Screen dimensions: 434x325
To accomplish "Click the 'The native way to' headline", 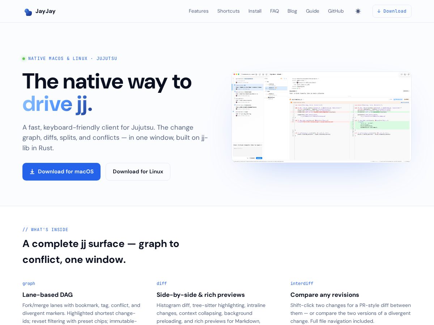I will tap(107, 81).
